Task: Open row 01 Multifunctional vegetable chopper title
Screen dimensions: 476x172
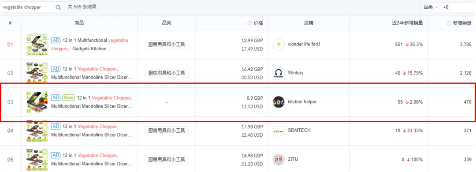Action: (89, 45)
